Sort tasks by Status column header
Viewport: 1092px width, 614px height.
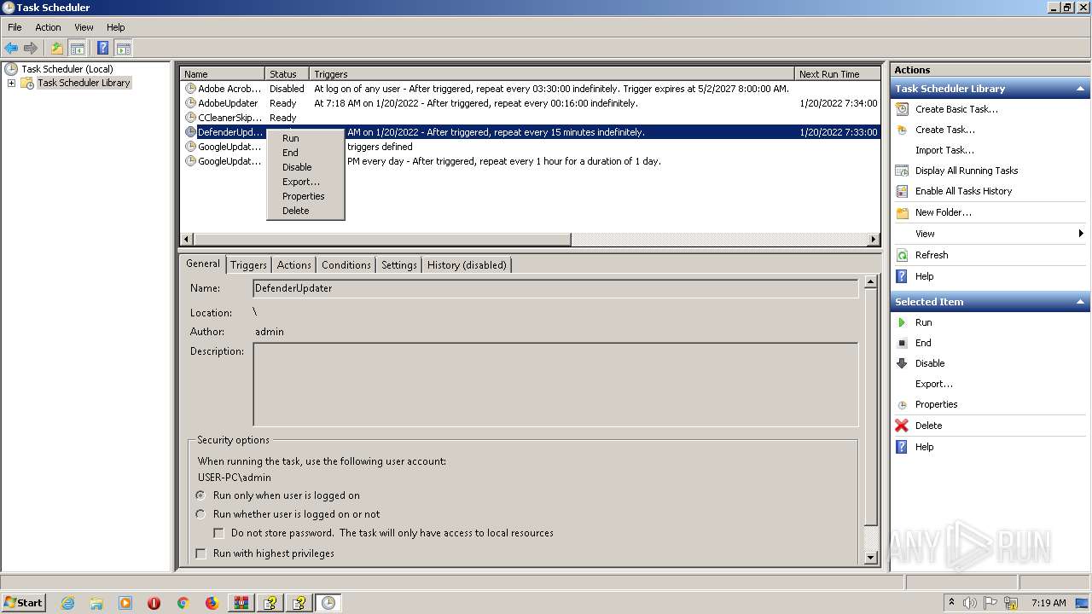pyautogui.click(x=287, y=74)
